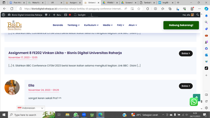Click Bisnis Digital Universitas Raharja in admin bar
Image resolution: width=210 pixels, height=118 pixels.
pyautogui.click(x=25, y=15)
